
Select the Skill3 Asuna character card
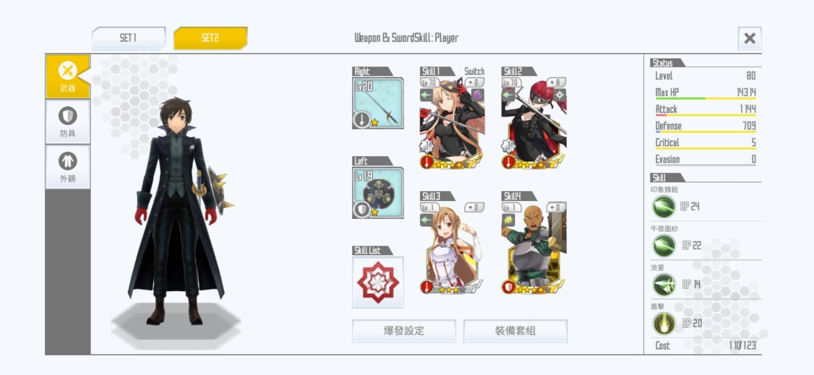click(x=452, y=248)
